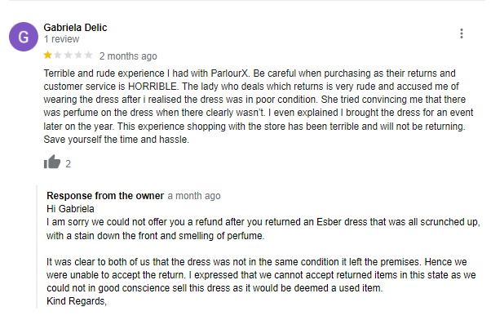The height and width of the screenshot is (329, 491).
Task: Click the second grey rating star
Action: [58, 56]
